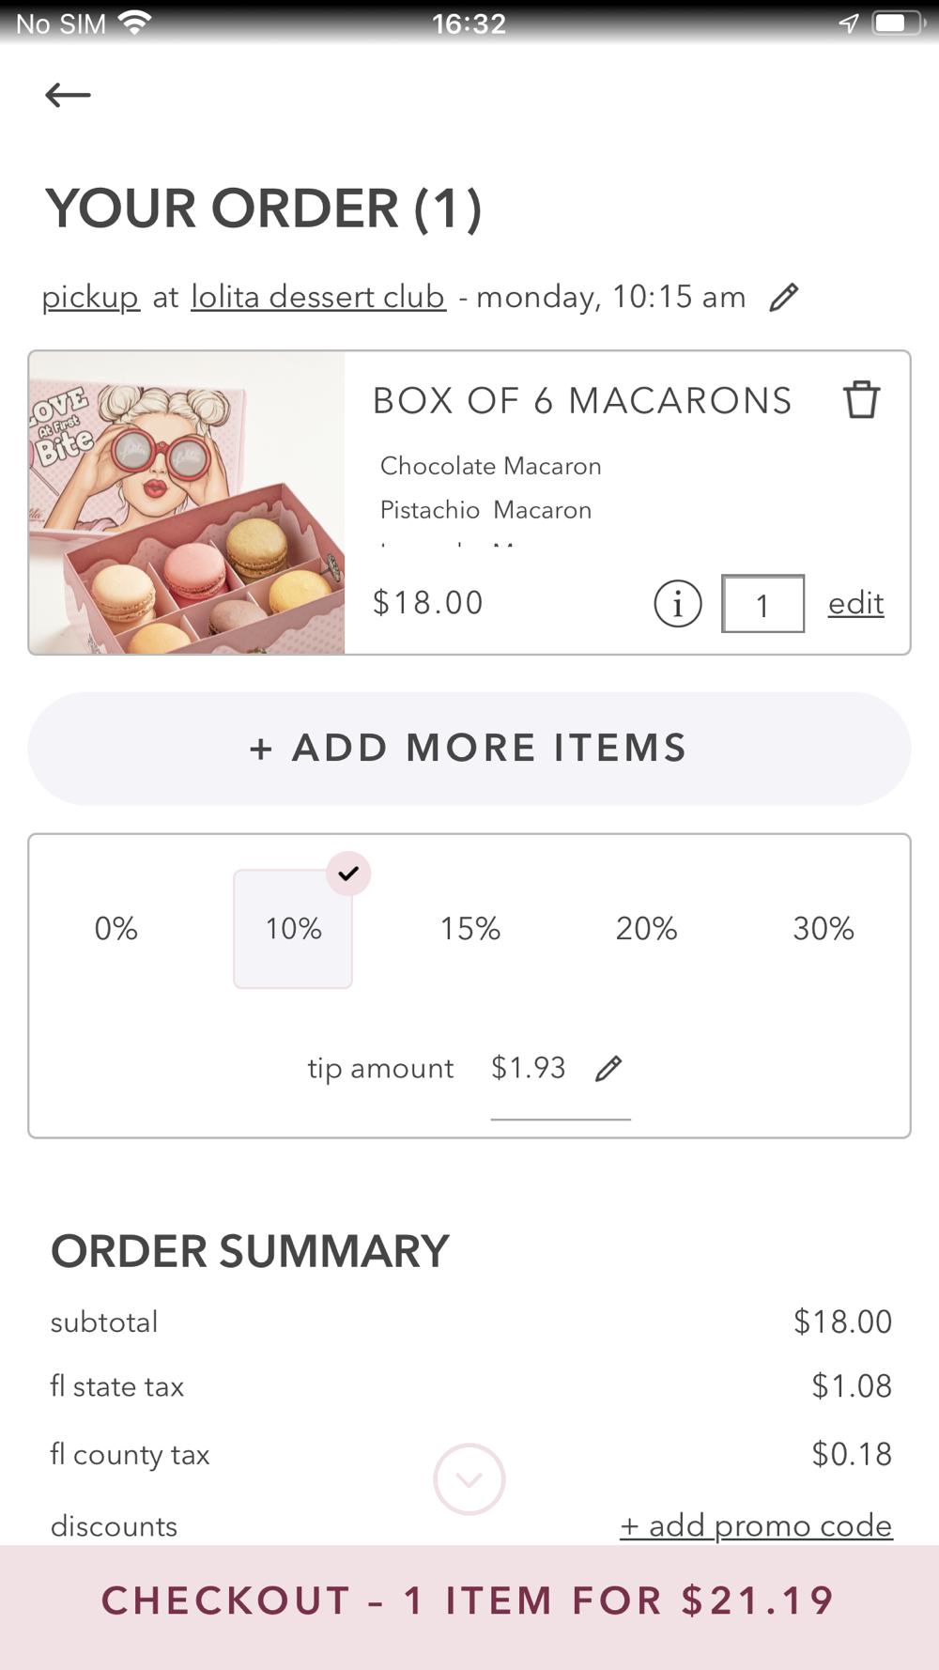Click the quantity input field

(762, 604)
